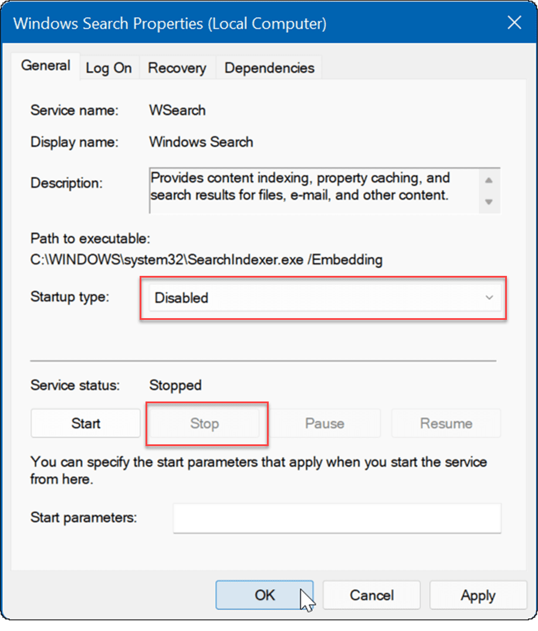Viewport: 538px width, 631px height.
Task: Click the Startup type chevron arrow
Action: tap(489, 298)
